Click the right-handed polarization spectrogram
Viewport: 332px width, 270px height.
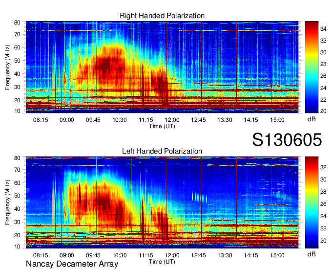[x=162, y=67]
